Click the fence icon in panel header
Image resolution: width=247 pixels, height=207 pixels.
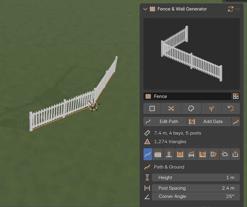[x=152, y=9]
